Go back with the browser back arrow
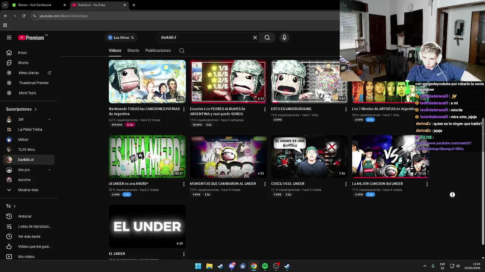This screenshot has width=485, height=272. [5, 16]
